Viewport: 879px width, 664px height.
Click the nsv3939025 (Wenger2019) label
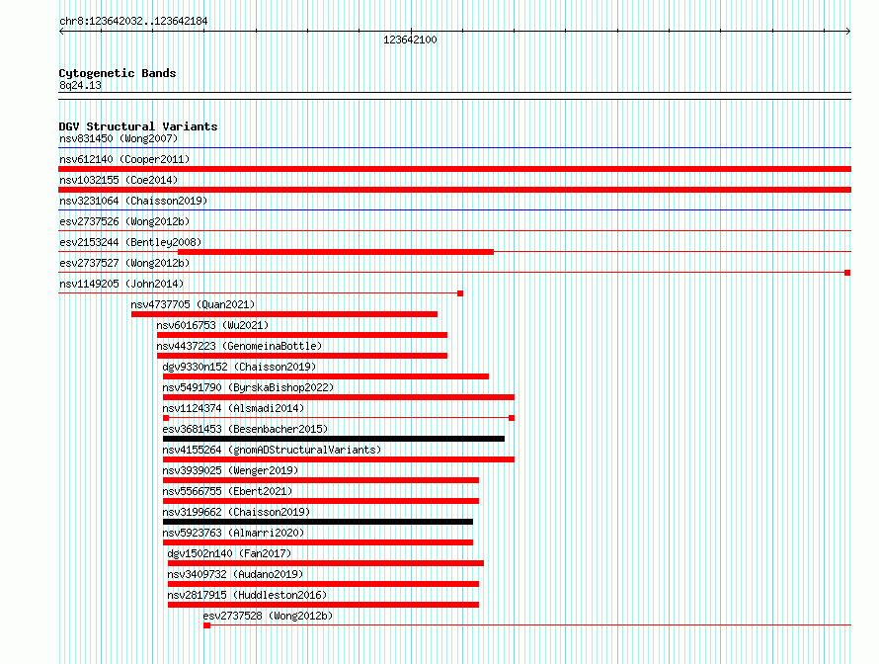click(230, 470)
